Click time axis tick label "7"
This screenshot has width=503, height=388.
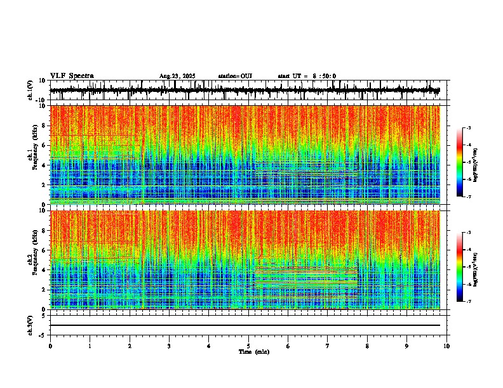pyautogui.click(x=328, y=346)
